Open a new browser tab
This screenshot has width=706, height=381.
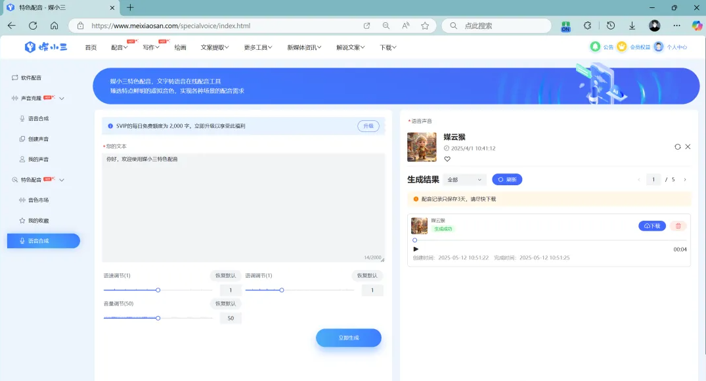coord(130,7)
